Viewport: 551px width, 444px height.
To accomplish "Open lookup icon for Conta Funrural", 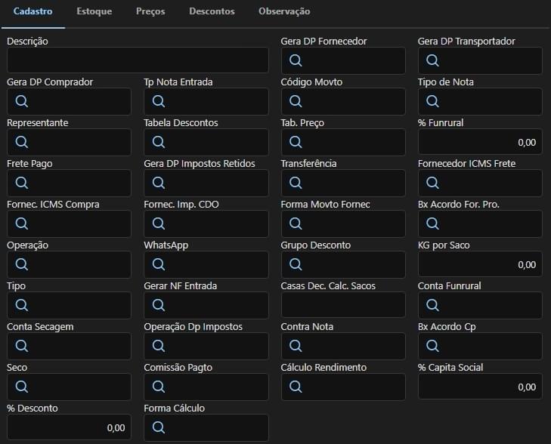I will click(432, 306).
